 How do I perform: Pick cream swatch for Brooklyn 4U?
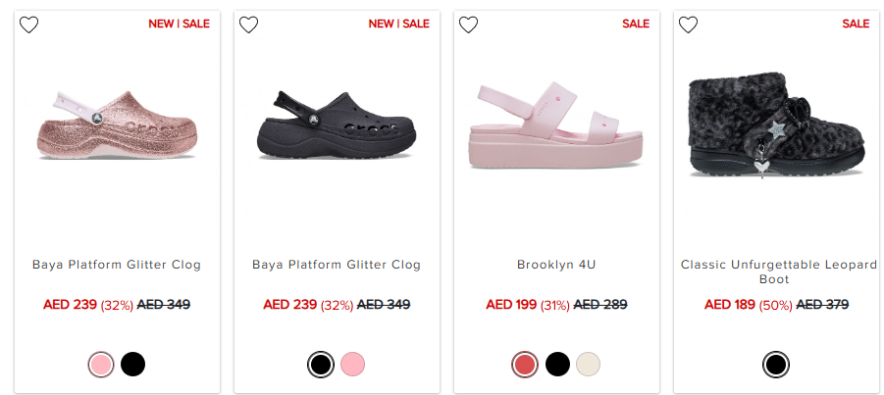(588, 365)
